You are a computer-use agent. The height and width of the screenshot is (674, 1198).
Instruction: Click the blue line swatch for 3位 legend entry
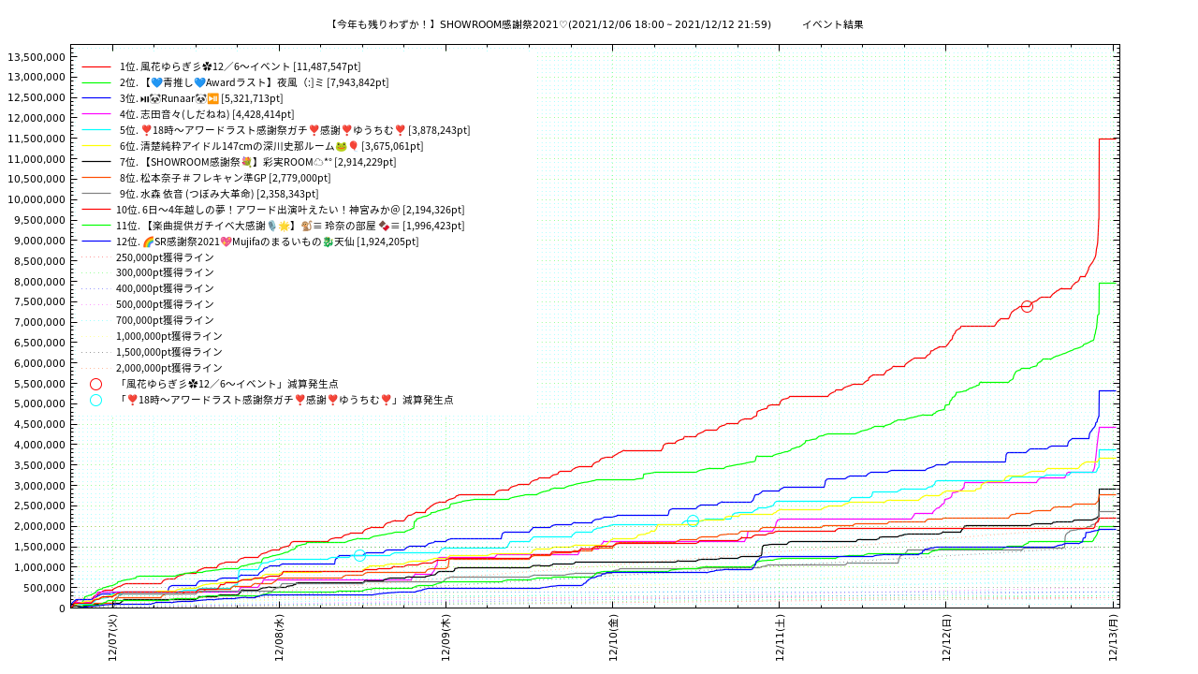(95, 98)
